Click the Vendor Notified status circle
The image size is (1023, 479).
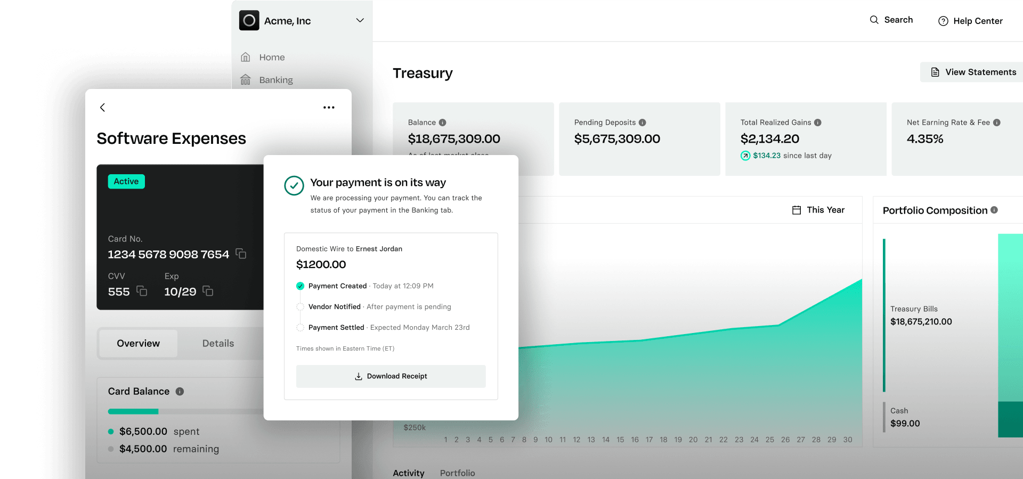tap(300, 307)
